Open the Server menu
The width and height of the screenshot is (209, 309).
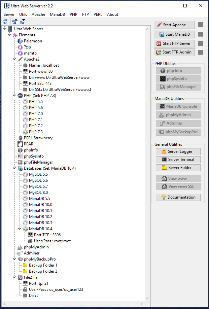coord(9,14)
